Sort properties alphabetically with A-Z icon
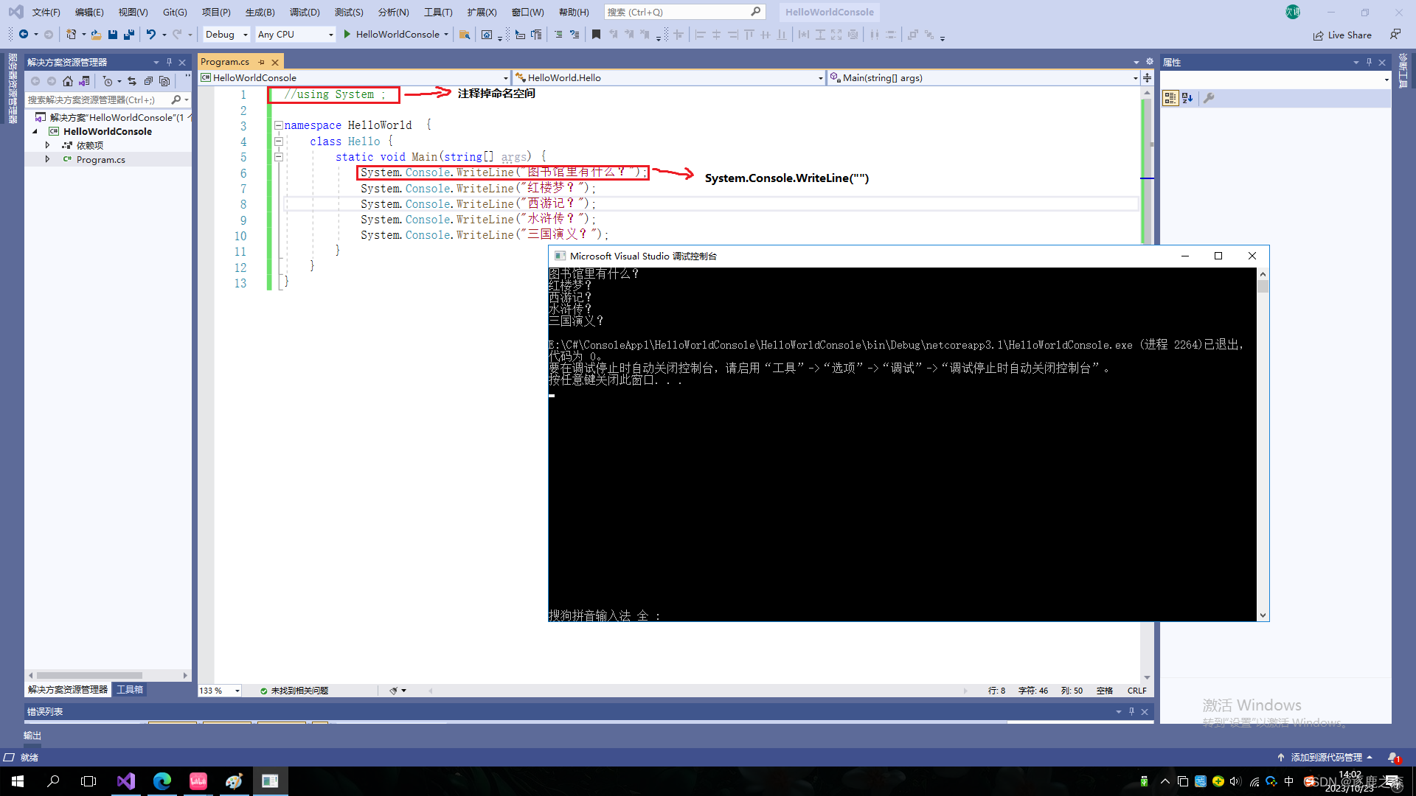This screenshot has width=1416, height=796. click(x=1187, y=98)
